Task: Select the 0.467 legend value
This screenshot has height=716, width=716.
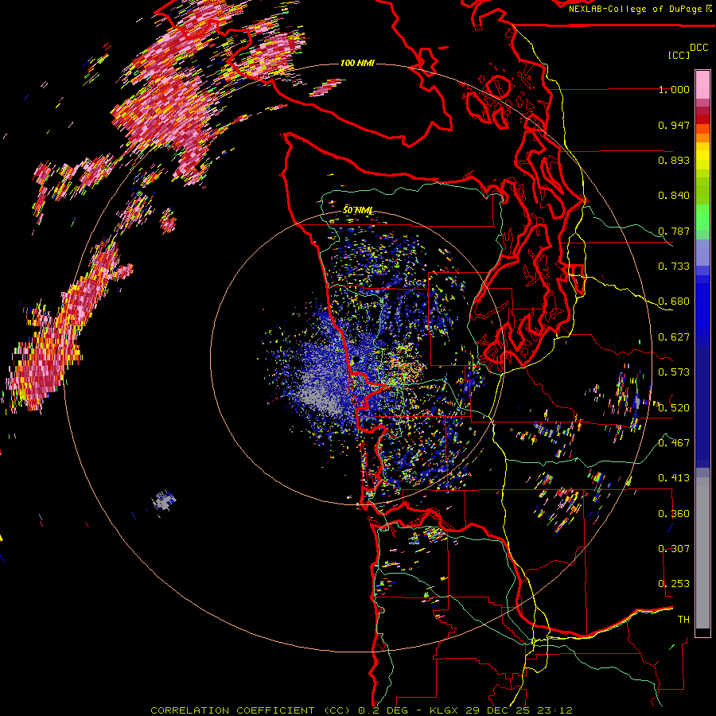Action: 674,443
